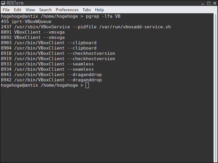Open the Tabs menu

tap(87, 10)
